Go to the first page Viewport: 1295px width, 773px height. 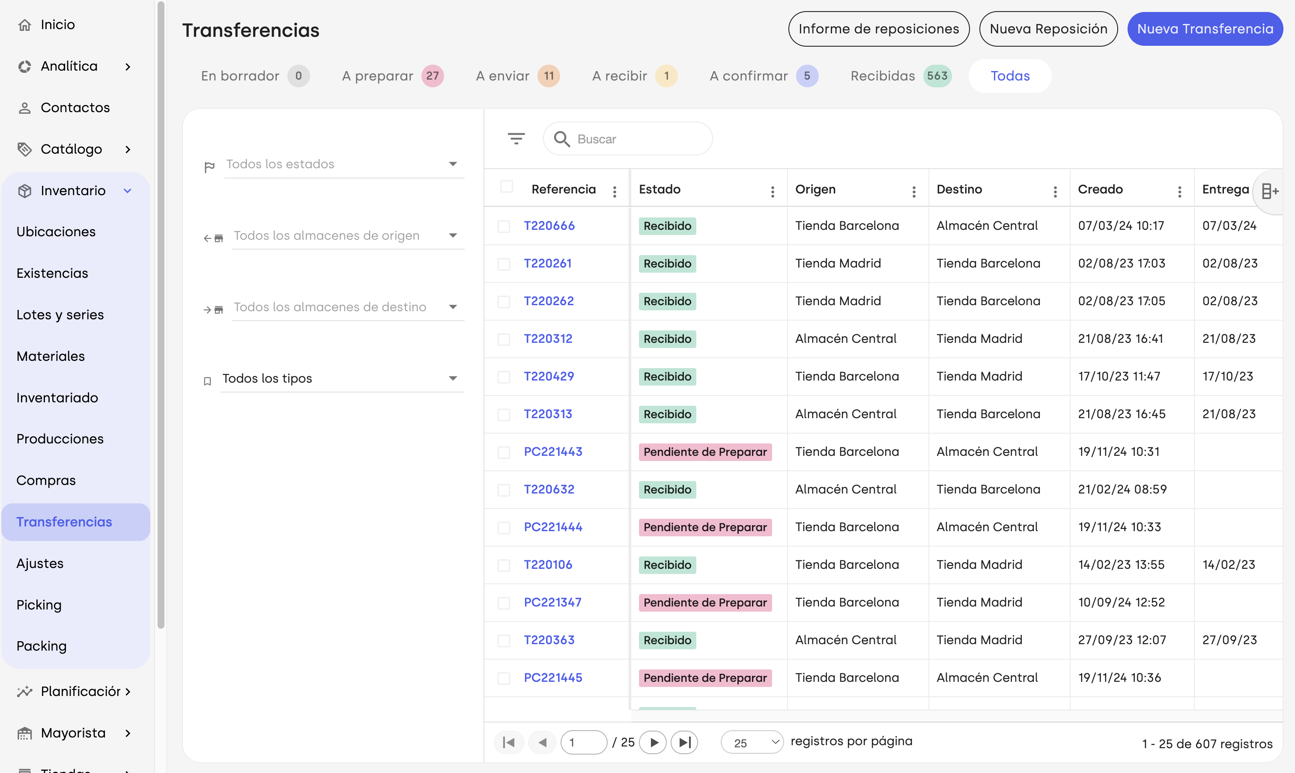[509, 742]
